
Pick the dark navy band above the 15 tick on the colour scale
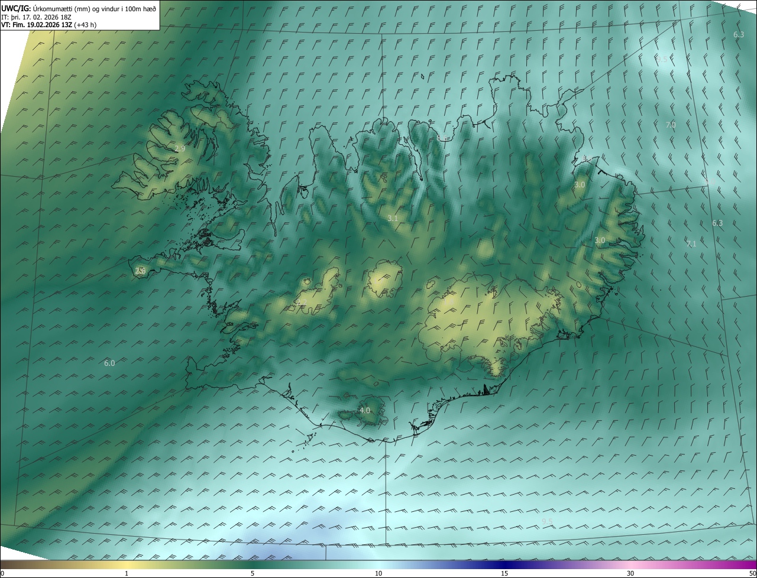click(x=504, y=564)
